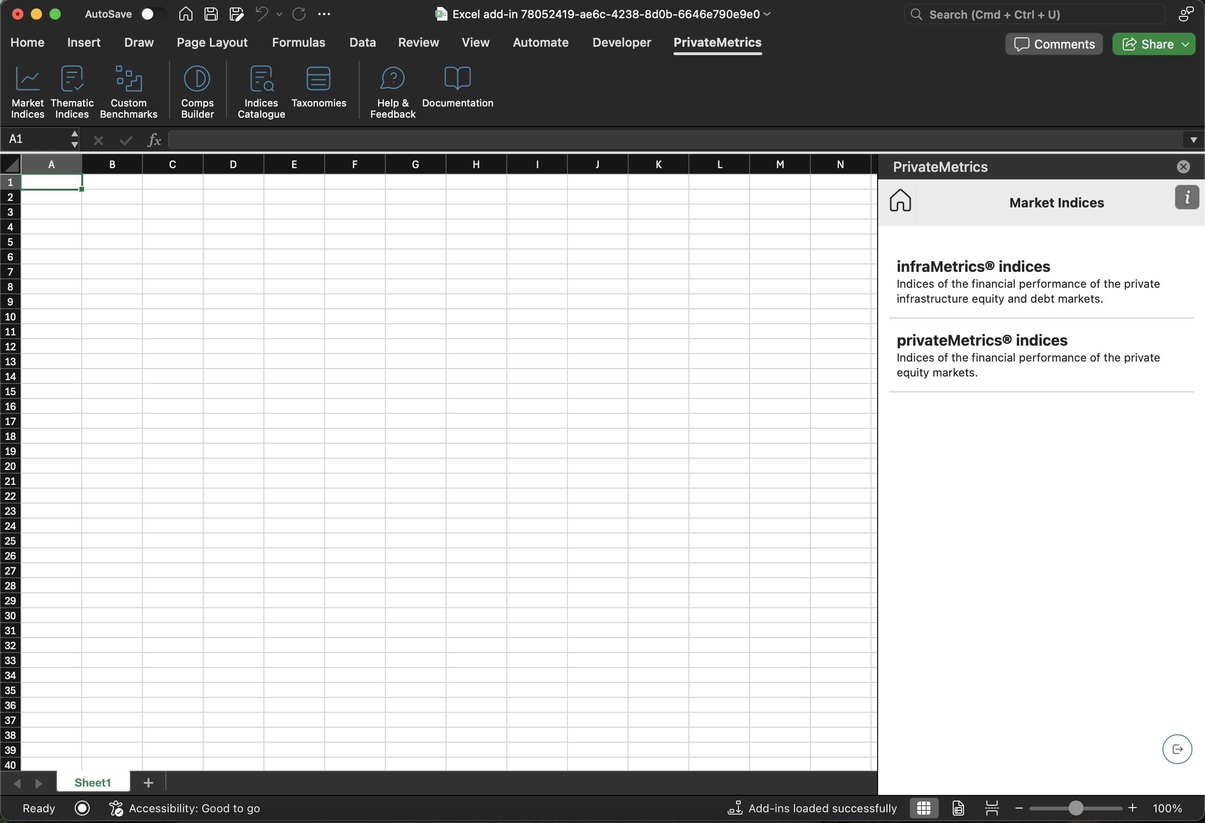The width and height of the screenshot is (1205, 823).
Task: Open the undo history dropdown
Action: coord(279,14)
